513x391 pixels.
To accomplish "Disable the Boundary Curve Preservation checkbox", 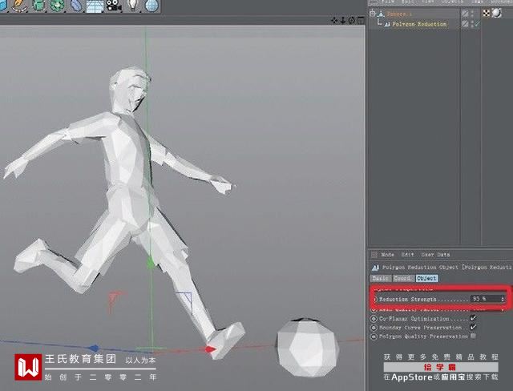I will [473, 327].
